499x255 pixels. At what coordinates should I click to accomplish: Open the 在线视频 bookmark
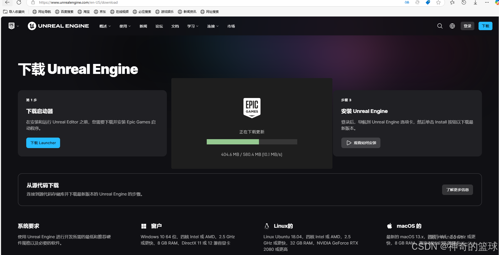coord(119,12)
